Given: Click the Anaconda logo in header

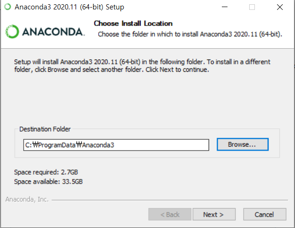Looking at the screenshot, I should click(x=45, y=32).
